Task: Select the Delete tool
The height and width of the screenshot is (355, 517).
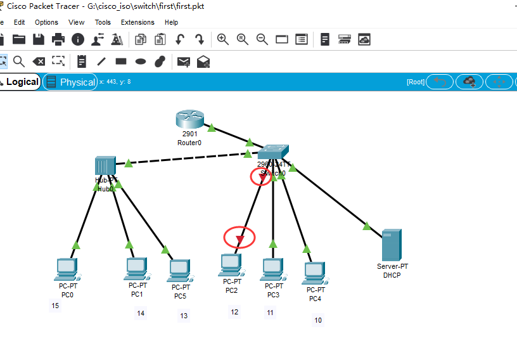Action: tap(39, 61)
